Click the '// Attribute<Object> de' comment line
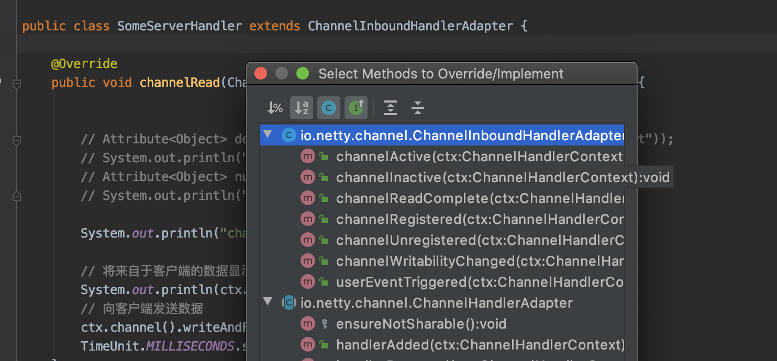Screen dimensions: 777x361 [163, 139]
